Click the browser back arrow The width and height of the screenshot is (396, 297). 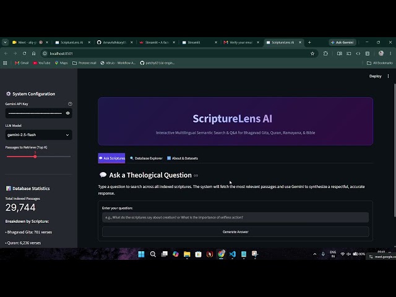(6, 54)
